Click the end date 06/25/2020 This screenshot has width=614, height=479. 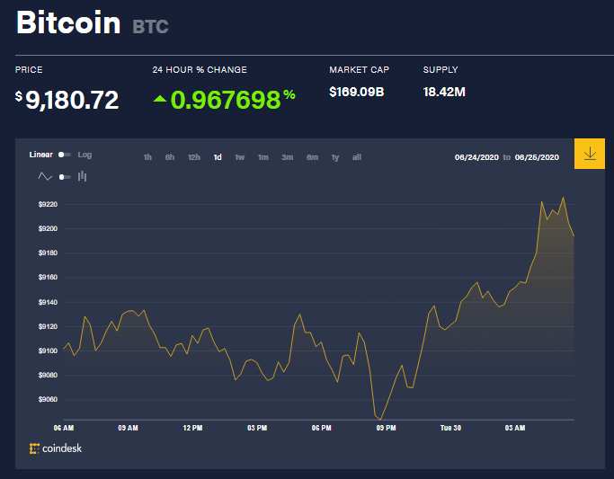tap(538, 157)
